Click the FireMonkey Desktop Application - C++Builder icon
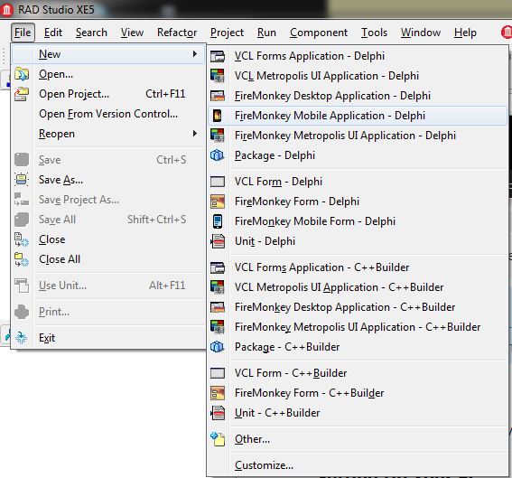Image resolution: width=512 pixels, height=478 pixels. [218, 307]
